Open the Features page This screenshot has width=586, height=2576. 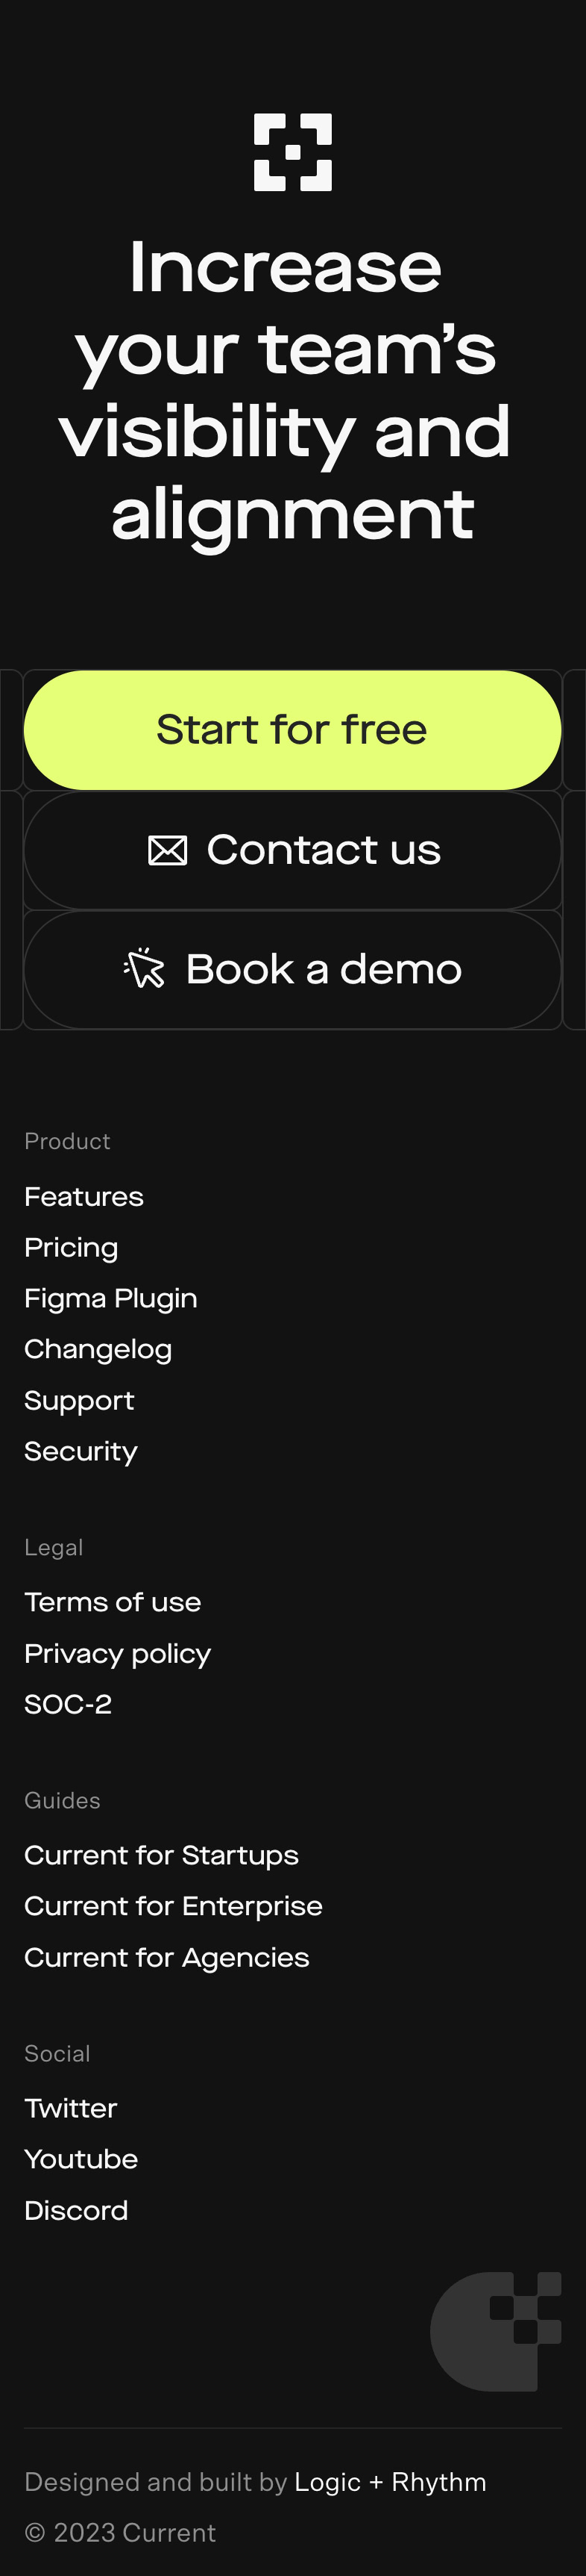84,1196
